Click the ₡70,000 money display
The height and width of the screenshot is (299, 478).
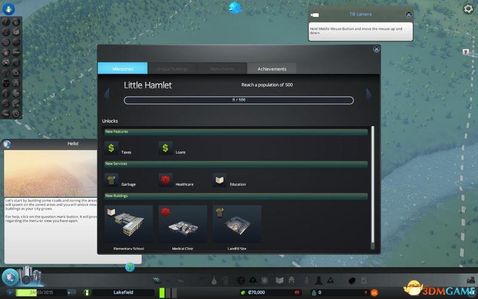(270, 292)
